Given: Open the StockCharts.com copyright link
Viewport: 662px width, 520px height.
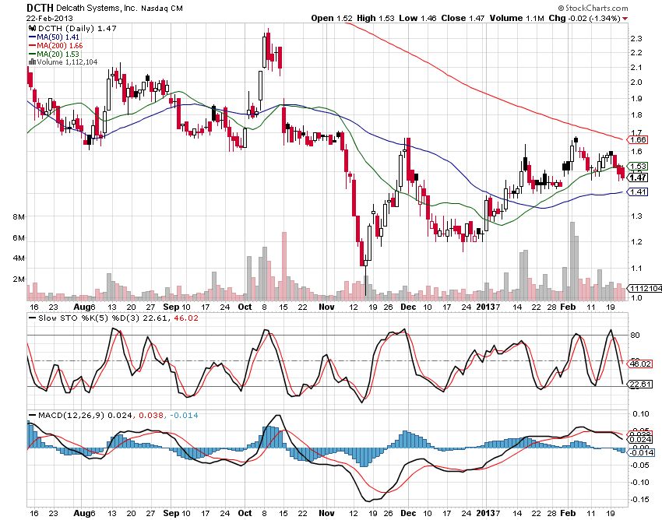Looking at the screenshot, I should click(x=593, y=8).
